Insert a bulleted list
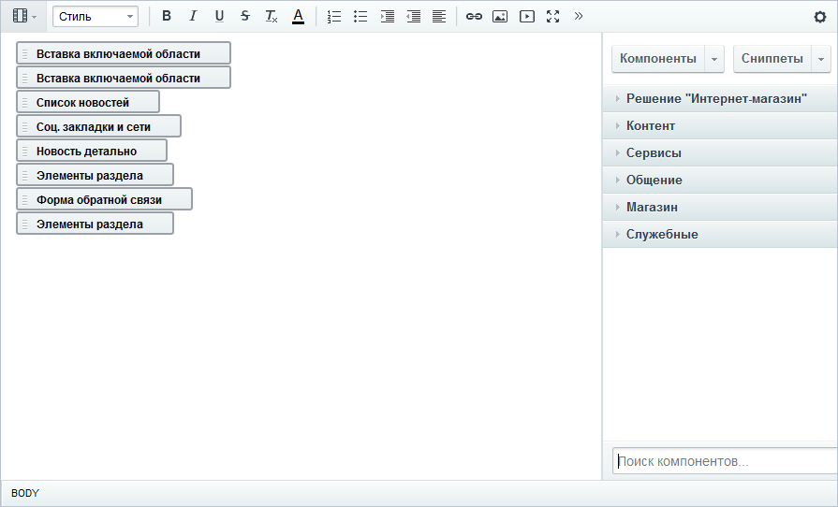This screenshot has height=507, width=838. pos(360,16)
